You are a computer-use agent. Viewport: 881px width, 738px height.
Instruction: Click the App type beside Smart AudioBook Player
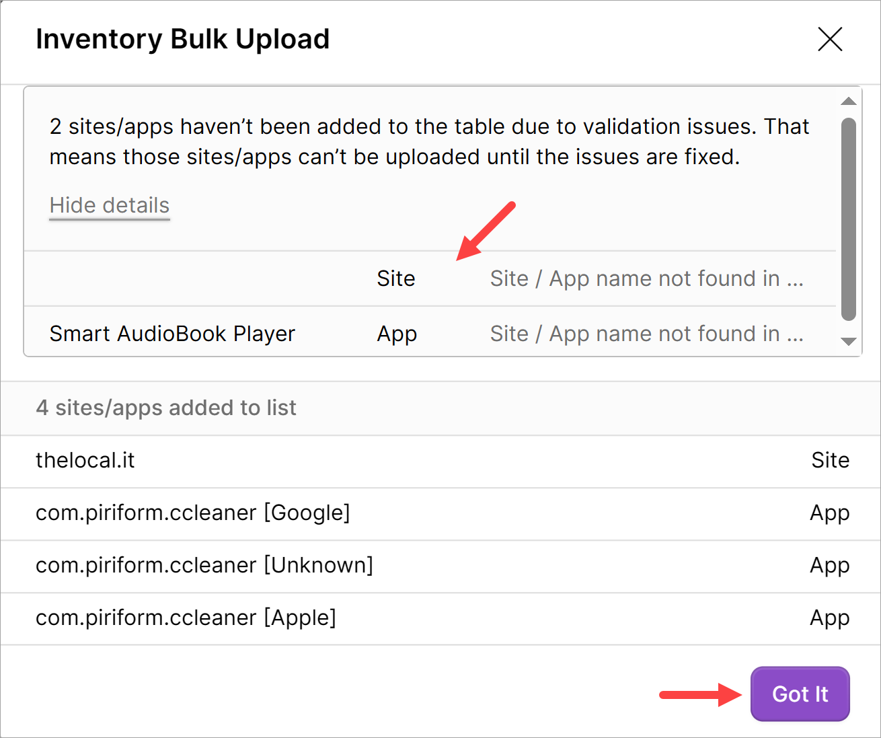397,334
